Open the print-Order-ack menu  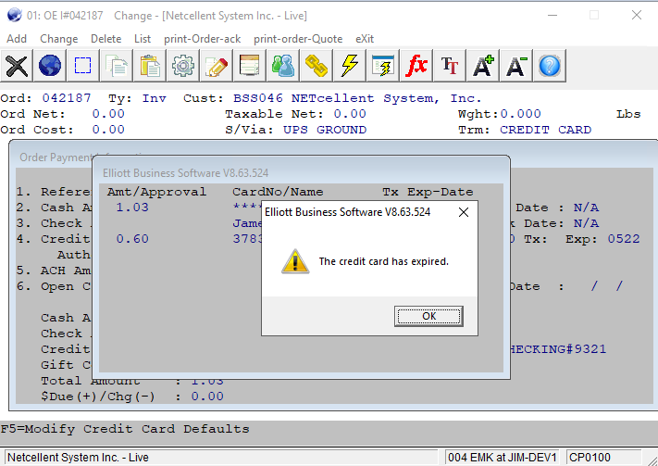[203, 39]
